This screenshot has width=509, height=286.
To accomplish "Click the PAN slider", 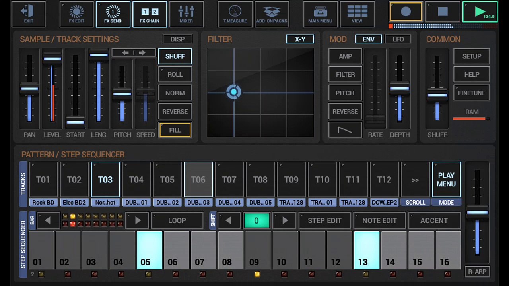I will [x=29, y=89].
